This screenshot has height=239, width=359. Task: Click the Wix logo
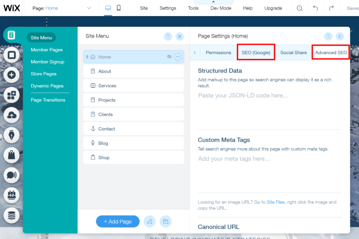[12, 8]
